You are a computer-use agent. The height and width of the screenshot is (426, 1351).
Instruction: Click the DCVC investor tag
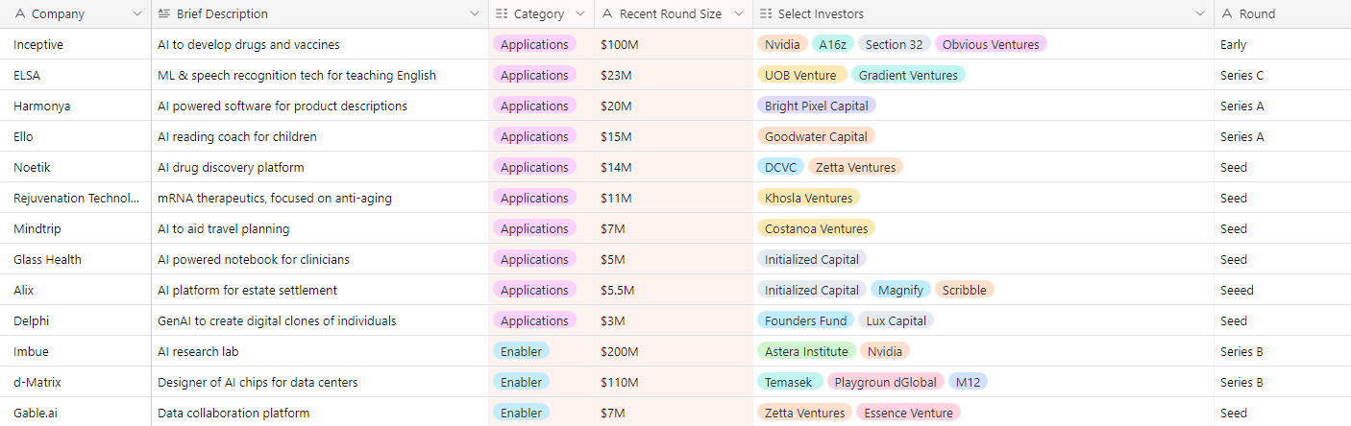tap(780, 167)
